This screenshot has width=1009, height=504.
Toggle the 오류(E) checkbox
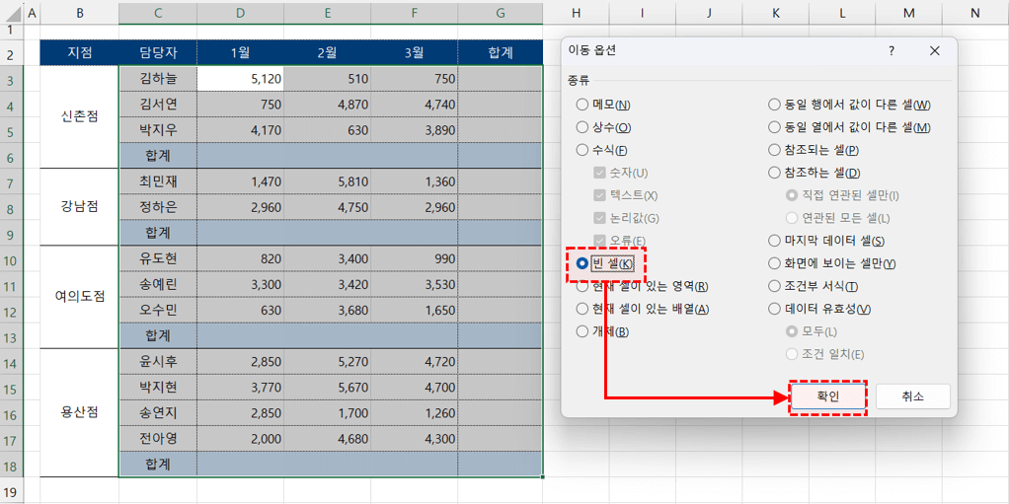[x=620, y=241]
